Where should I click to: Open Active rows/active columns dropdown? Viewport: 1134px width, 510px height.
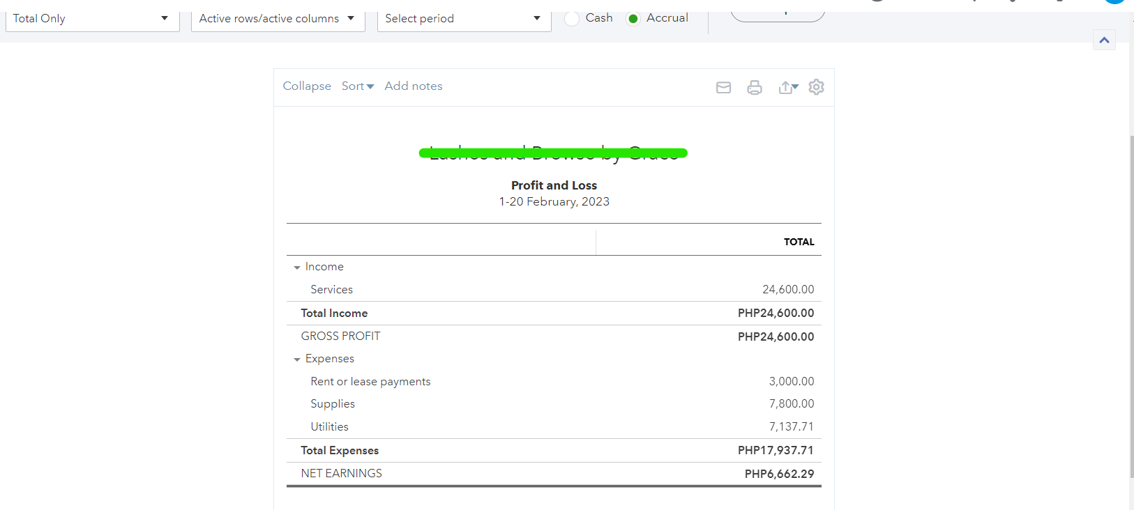(x=278, y=19)
